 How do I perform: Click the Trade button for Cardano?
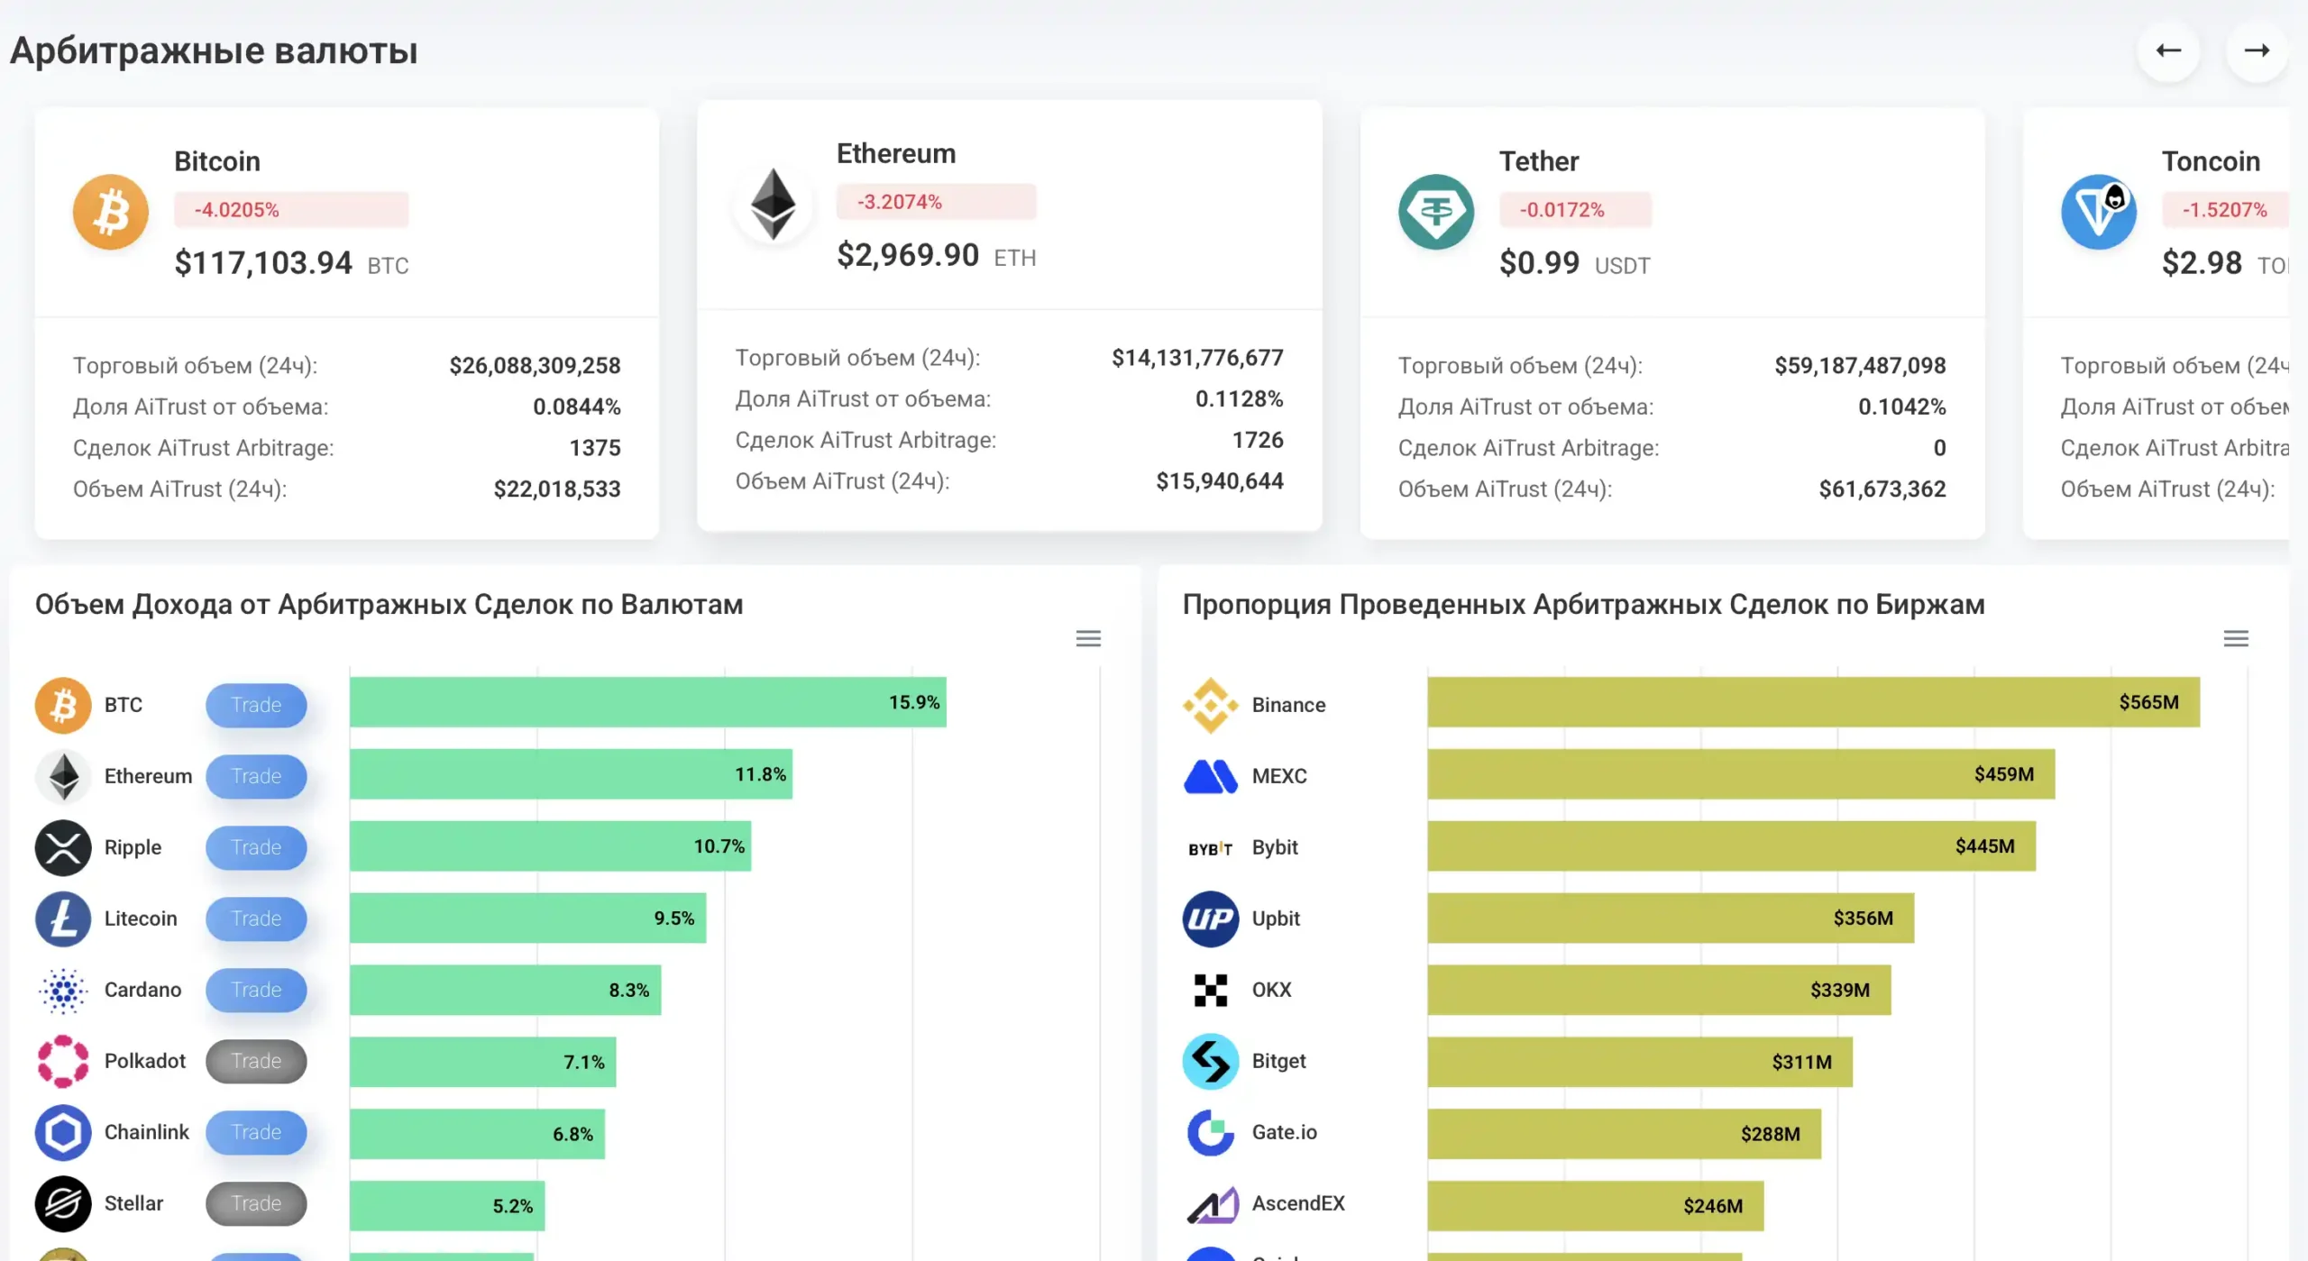pyautogui.click(x=256, y=990)
